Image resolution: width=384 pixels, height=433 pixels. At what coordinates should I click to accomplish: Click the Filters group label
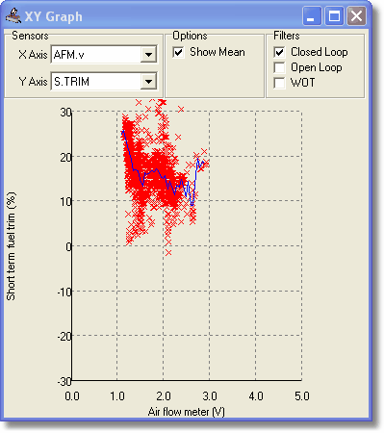287,36
